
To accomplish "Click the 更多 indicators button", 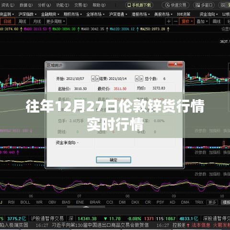I will (x=212, y=202).
